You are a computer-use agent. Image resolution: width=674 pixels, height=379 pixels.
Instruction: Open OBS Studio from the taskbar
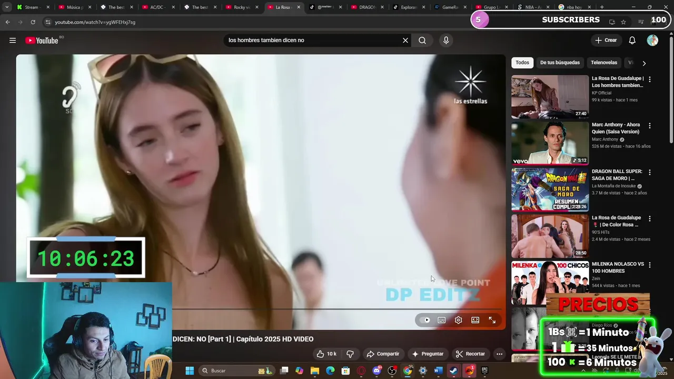click(x=392, y=371)
